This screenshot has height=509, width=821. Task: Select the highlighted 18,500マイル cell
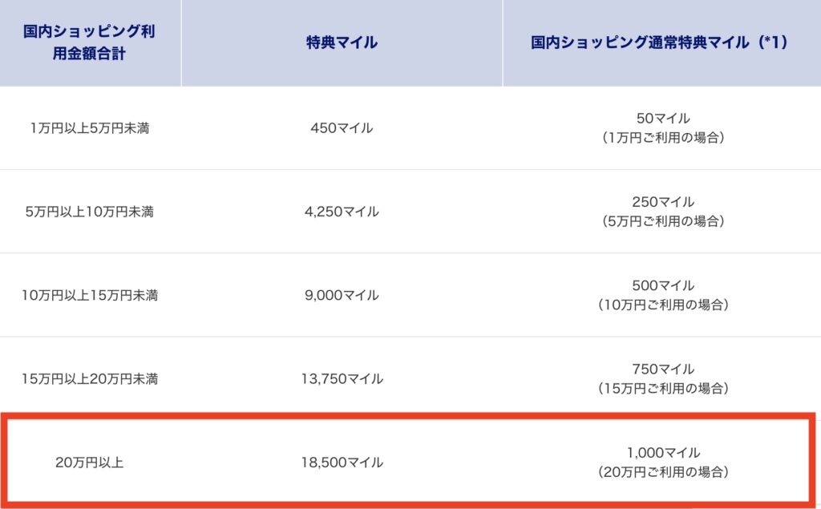coord(342,463)
